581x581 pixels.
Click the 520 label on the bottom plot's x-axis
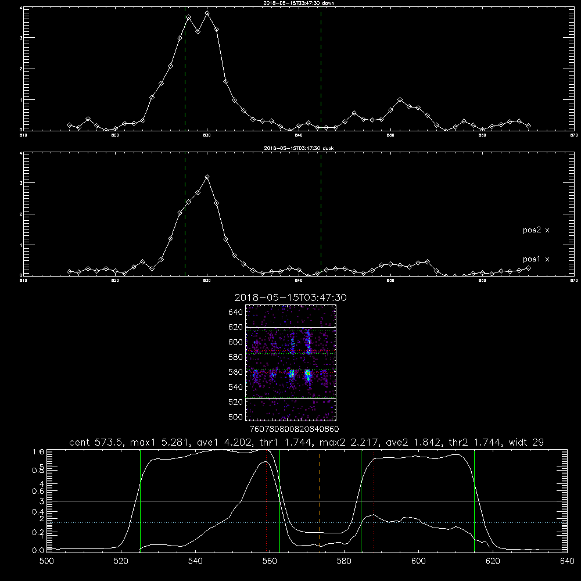coord(121,561)
